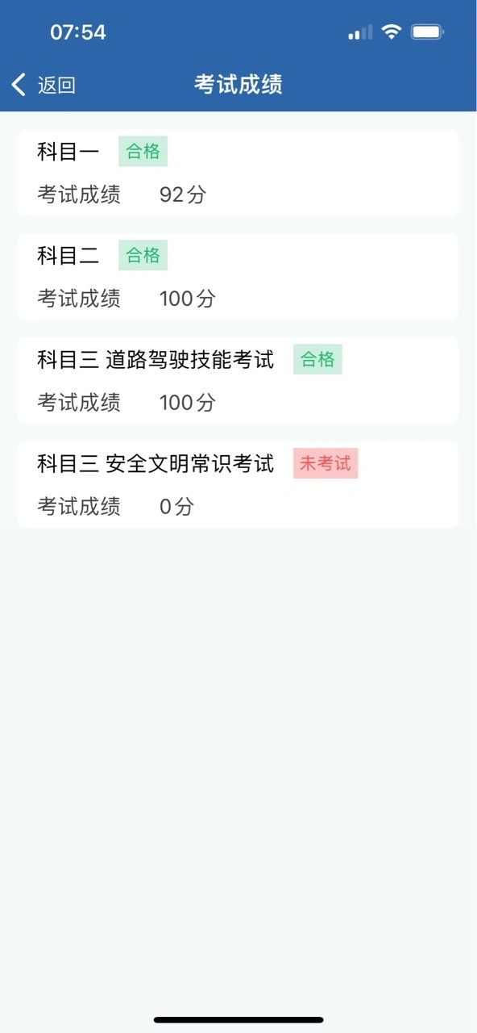Tap the 返回 back label
This screenshot has width=477, height=1033.
click(56, 85)
